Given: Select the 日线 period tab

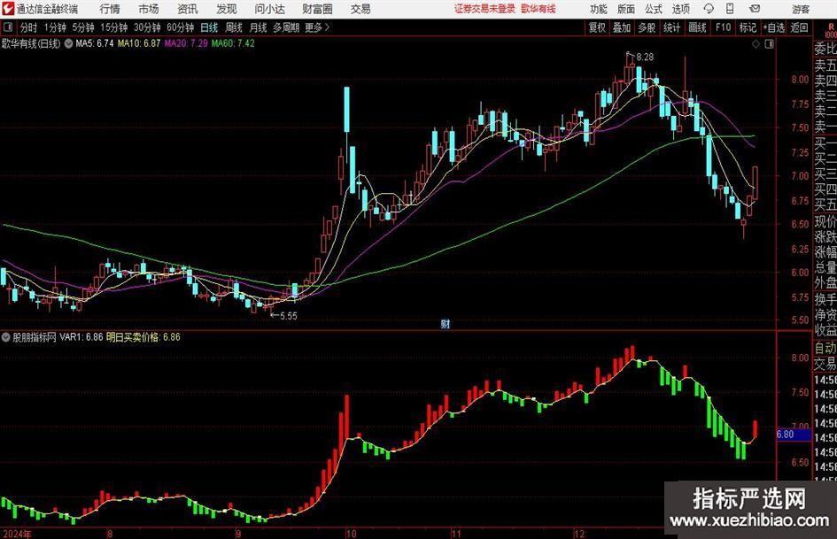Looking at the screenshot, I should [209, 27].
